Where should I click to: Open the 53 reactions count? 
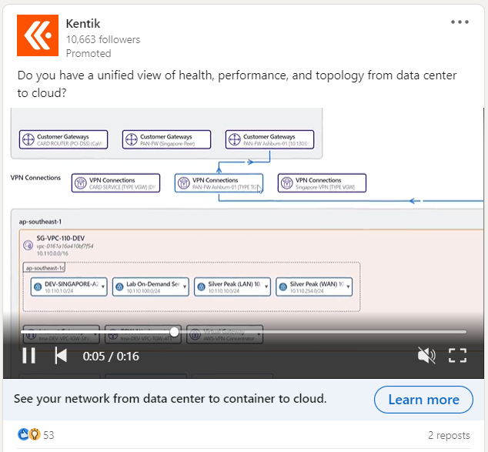point(48,435)
